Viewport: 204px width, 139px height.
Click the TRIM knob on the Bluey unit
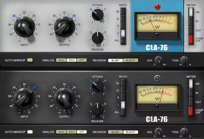tap(184, 60)
